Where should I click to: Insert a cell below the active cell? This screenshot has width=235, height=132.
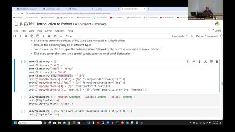(x=211, y=62)
